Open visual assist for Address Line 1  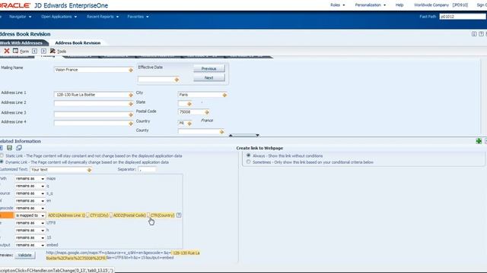pyautogui.click(x=131, y=95)
